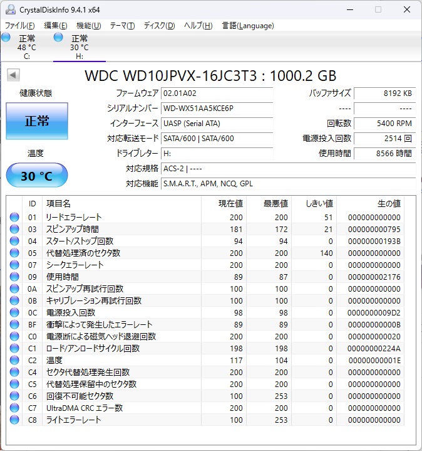Viewport: 422px width, 451px height.
Task: Open the テーマ(T) menu
Action: 122,26
